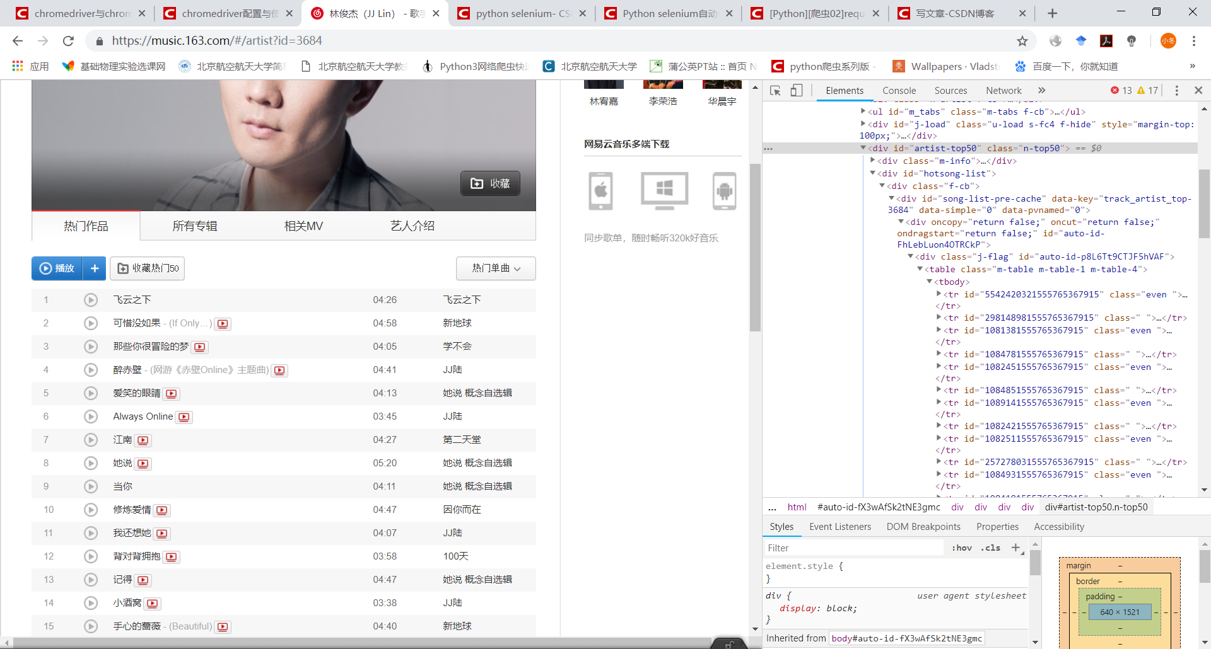1211x649 pixels.
Task: Play song 可惜没如果 in row 2
Action: pos(91,323)
